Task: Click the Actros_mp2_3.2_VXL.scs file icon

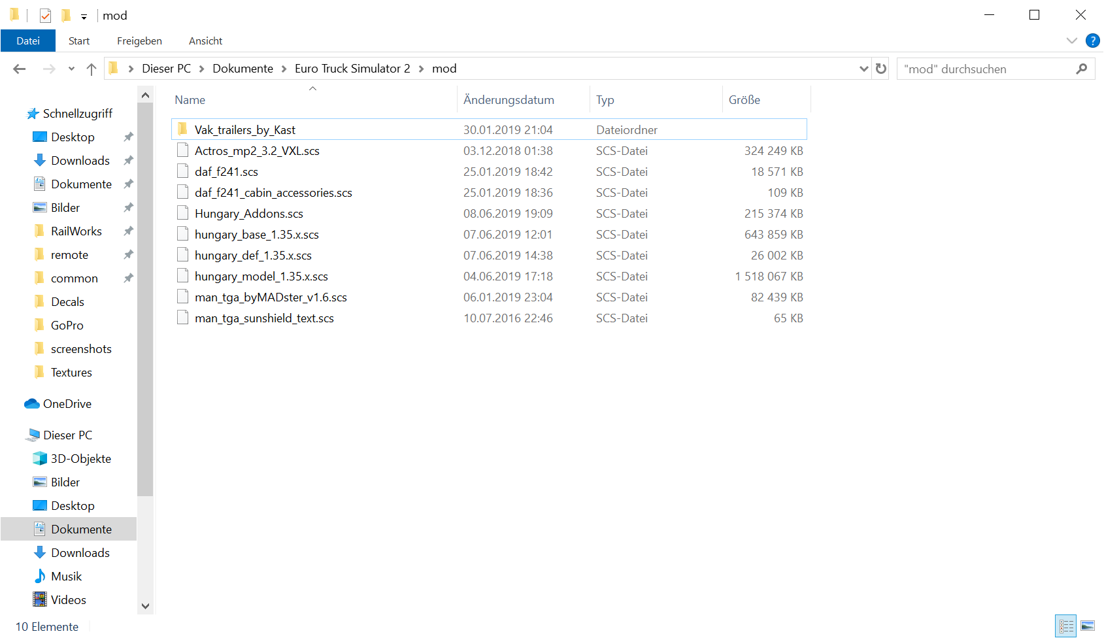Action: tap(183, 150)
